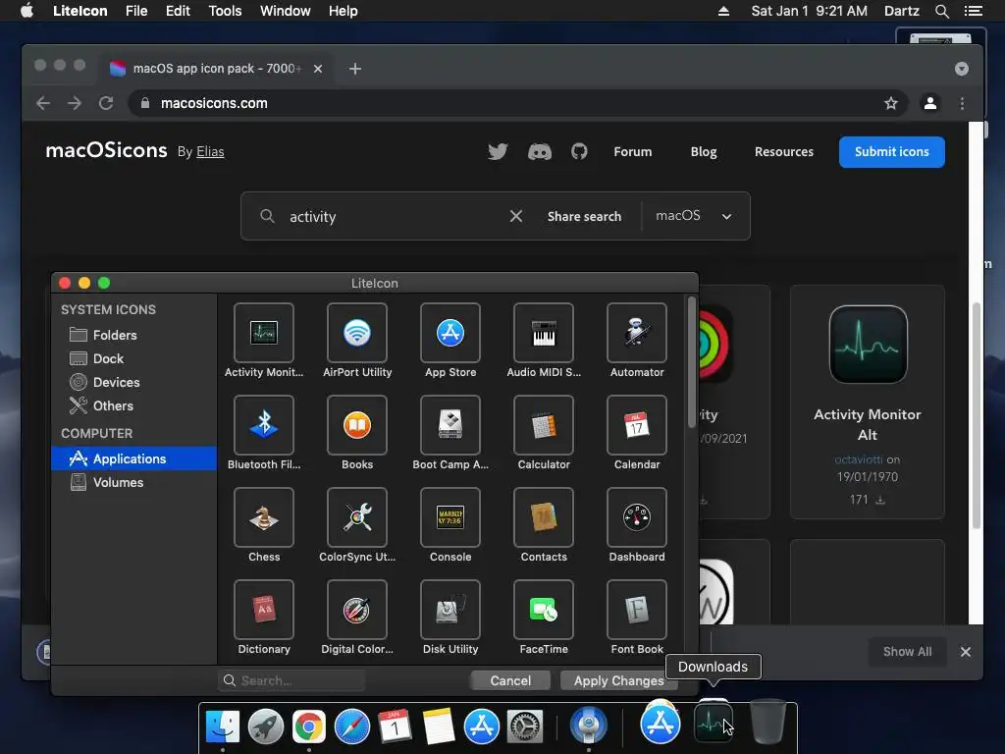Clear the activity search with the X

tap(516, 216)
